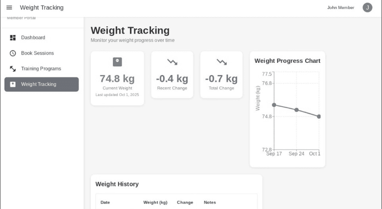
Task: Click the Change column header
Action: point(185,202)
